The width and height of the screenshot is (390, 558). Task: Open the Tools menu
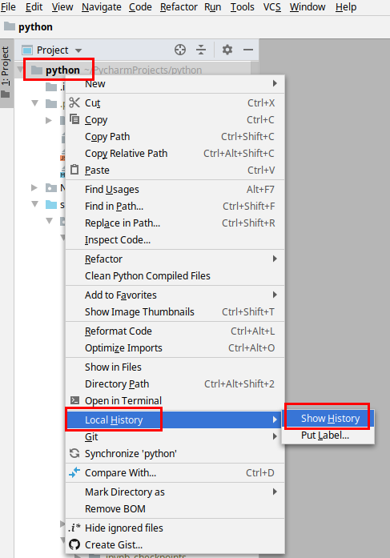tap(243, 7)
